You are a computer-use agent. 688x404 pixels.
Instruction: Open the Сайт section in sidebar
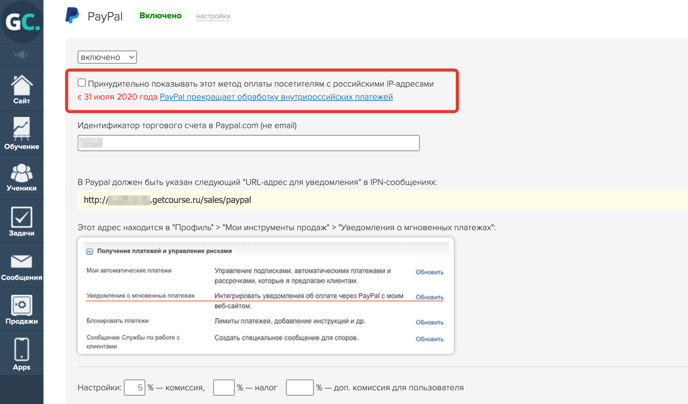click(x=21, y=89)
